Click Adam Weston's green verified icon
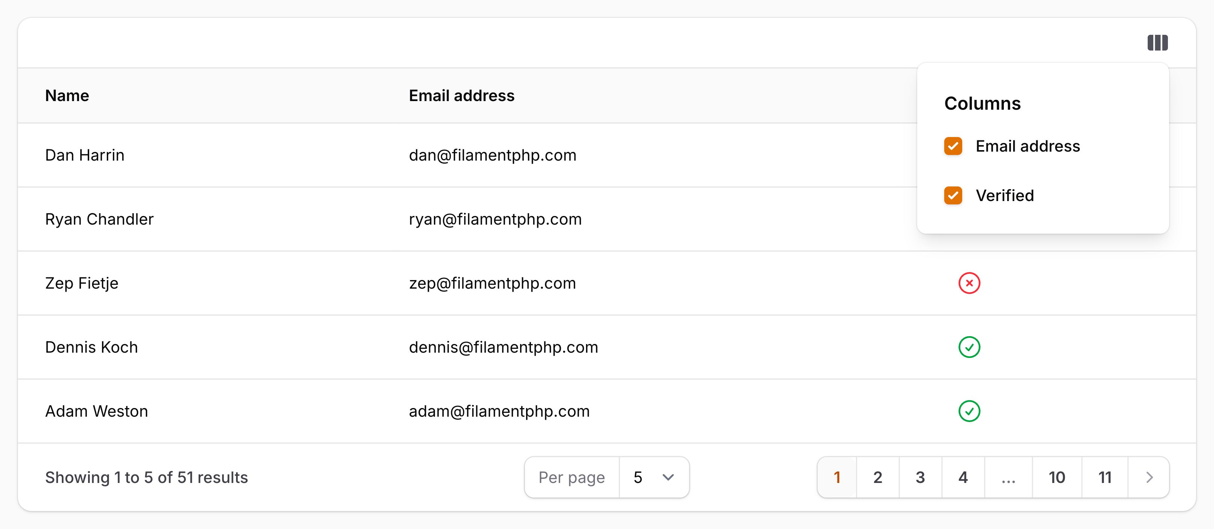 pyautogui.click(x=969, y=411)
